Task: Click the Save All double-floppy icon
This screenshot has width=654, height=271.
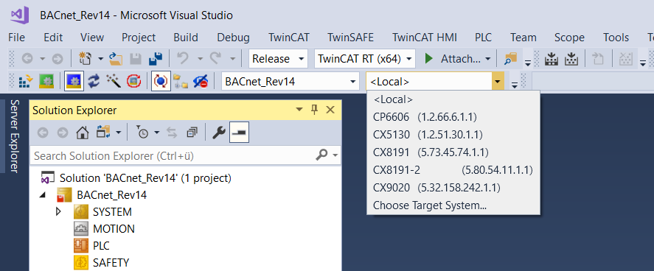Action: point(156,59)
